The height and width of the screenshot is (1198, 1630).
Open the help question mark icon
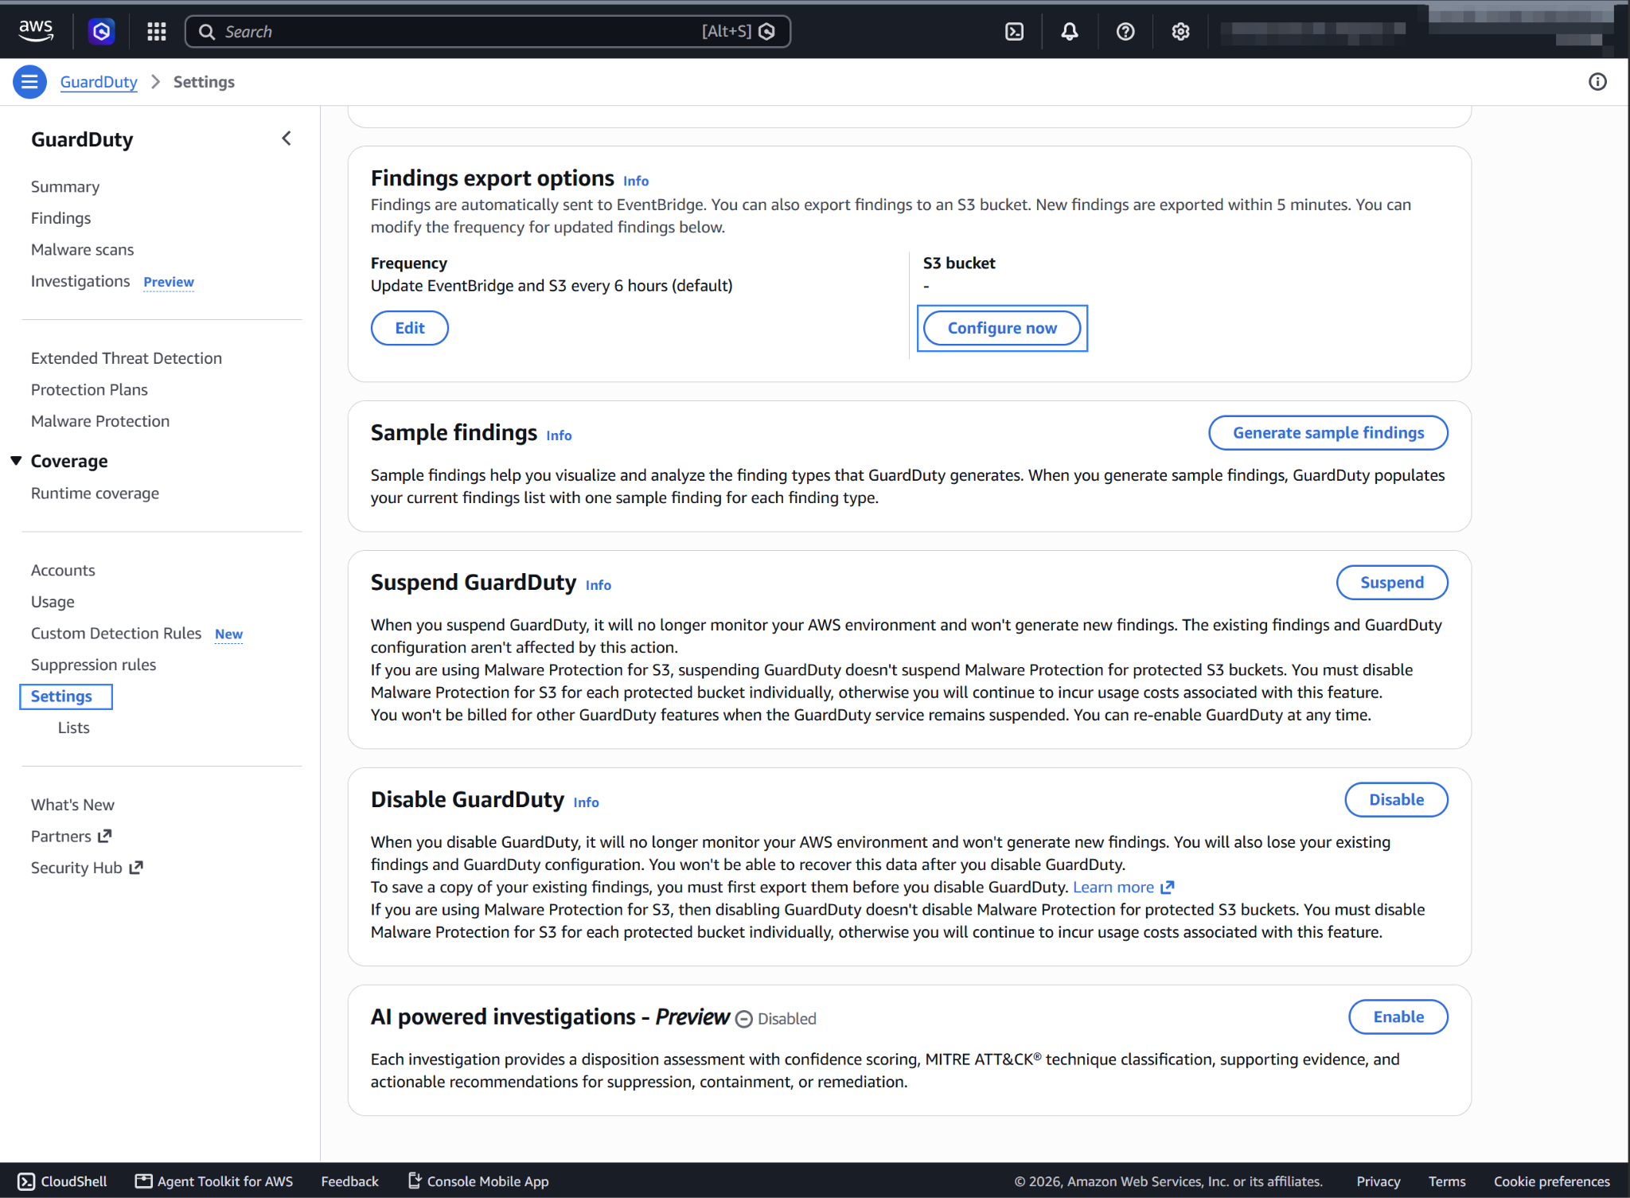(1125, 31)
